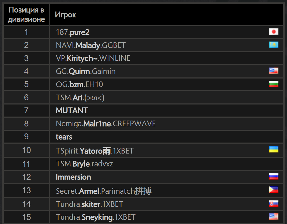Click the Japan flag next to 187.pure2

[274, 32]
